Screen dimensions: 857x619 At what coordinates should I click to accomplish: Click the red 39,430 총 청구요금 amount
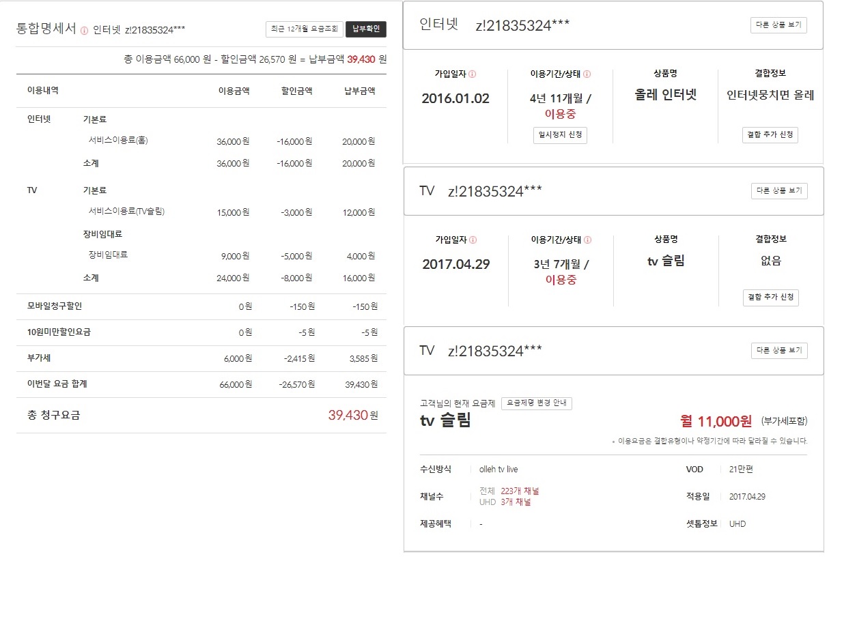(348, 415)
